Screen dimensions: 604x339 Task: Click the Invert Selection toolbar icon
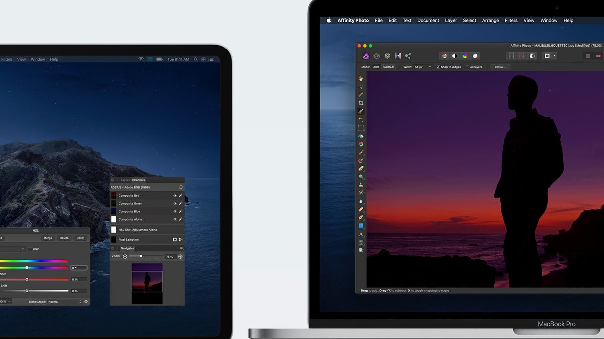tap(532, 56)
